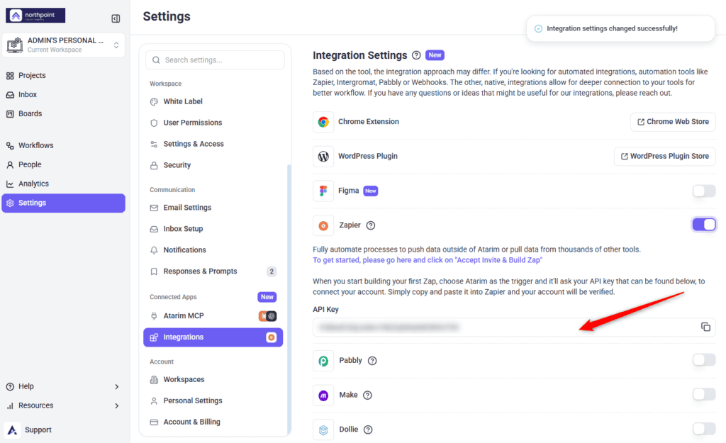Open White Label settings
The image size is (726, 443).
pyautogui.click(x=213, y=101)
